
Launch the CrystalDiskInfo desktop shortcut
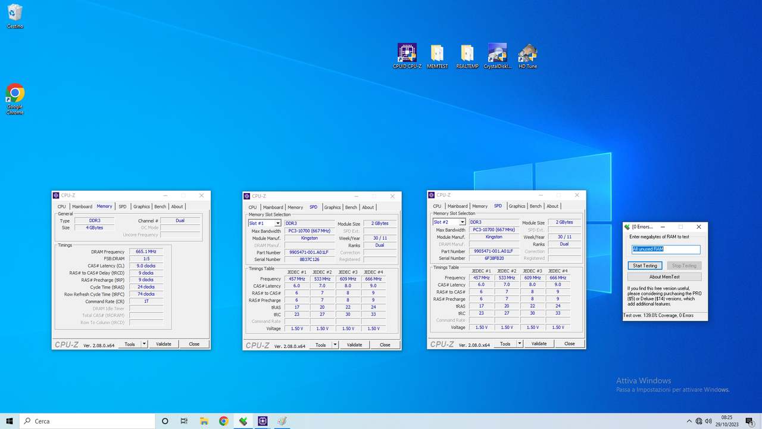pos(497,56)
